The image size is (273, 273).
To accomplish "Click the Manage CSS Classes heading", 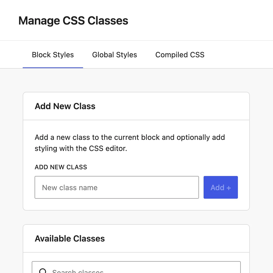I will click(x=73, y=21).
